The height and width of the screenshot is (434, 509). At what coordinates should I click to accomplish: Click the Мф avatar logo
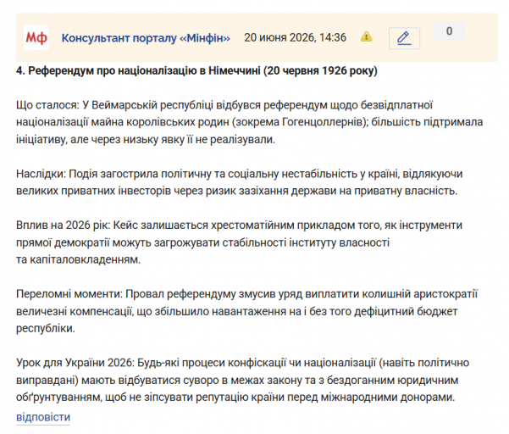pos(36,37)
